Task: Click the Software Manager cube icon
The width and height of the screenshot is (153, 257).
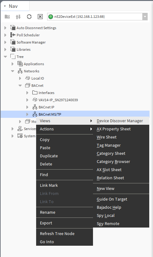Action: point(13,42)
